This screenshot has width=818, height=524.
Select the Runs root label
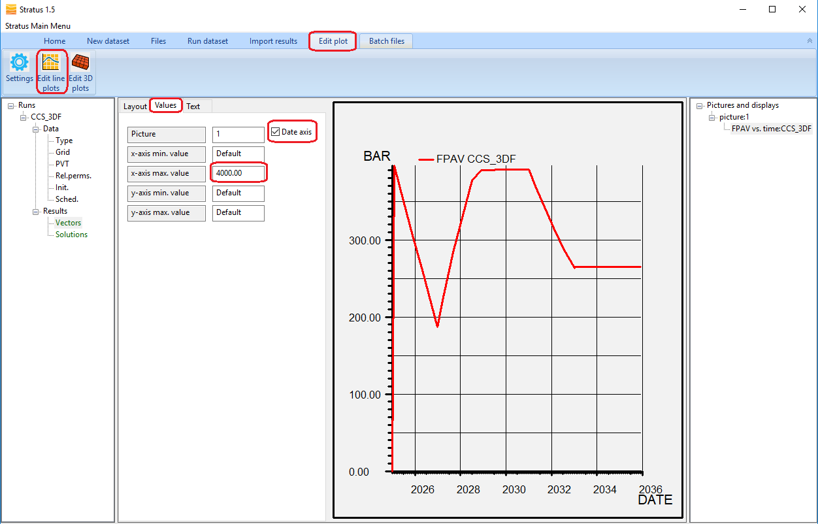[x=27, y=105]
